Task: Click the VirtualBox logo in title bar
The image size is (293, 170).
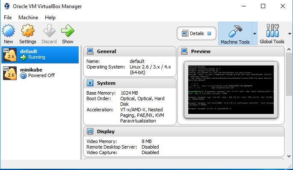Action: (7, 6)
